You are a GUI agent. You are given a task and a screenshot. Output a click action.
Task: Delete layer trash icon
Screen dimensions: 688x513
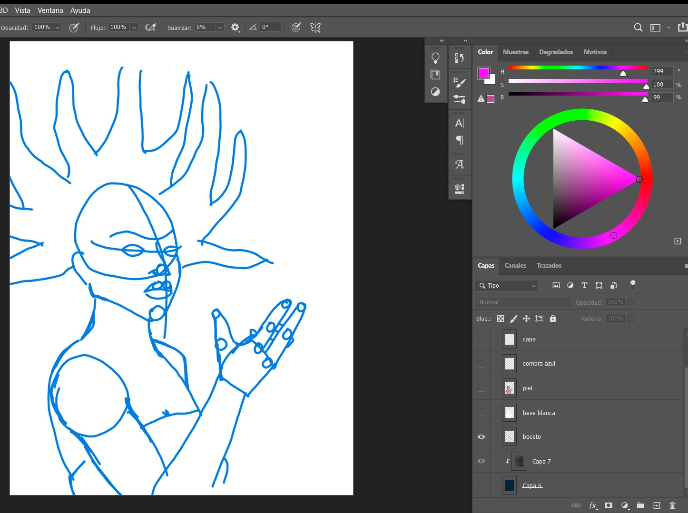[672, 505]
